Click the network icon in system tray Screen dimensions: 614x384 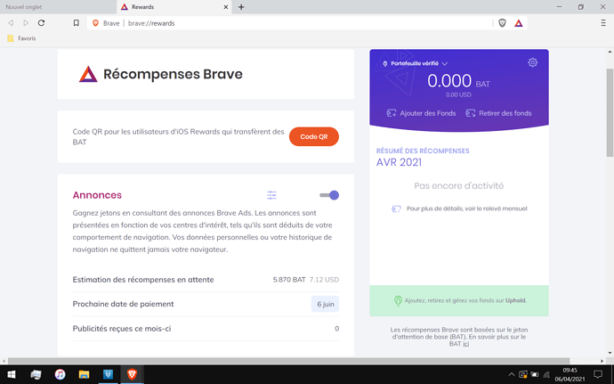tap(546, 374)
